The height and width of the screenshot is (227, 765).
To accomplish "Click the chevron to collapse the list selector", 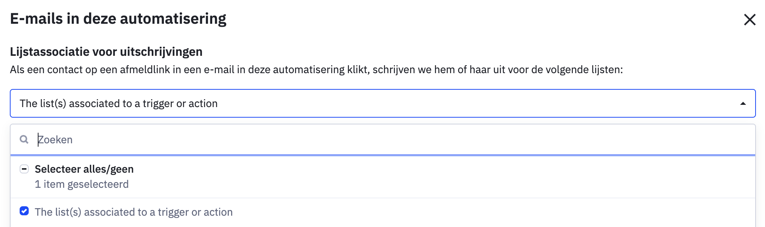I will (742, 103).
